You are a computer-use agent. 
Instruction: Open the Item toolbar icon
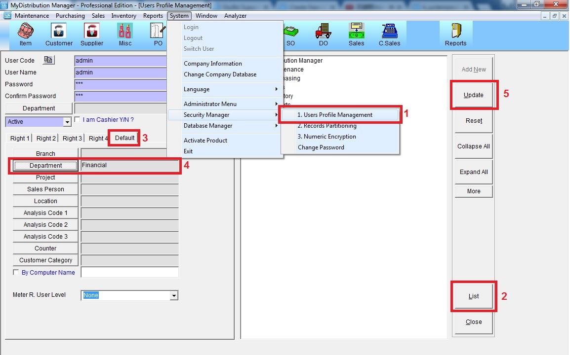pos(26,34)
